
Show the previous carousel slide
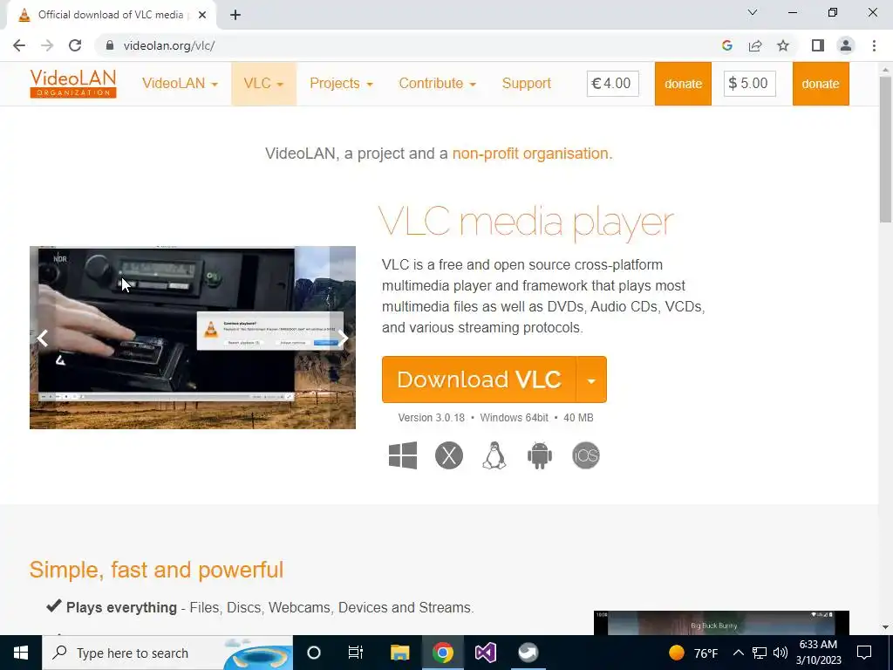pos(43,338)
